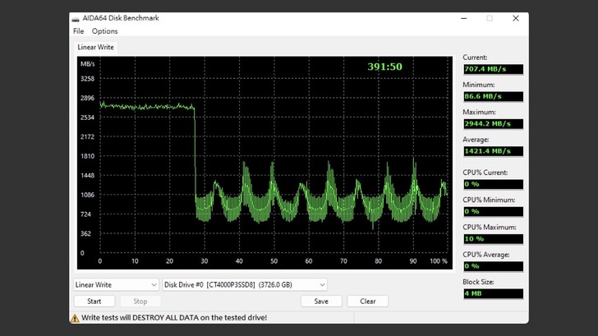Minimize the Disk Benchmark window
This screenshot has height=336, width=598.
tap(462, 18)
